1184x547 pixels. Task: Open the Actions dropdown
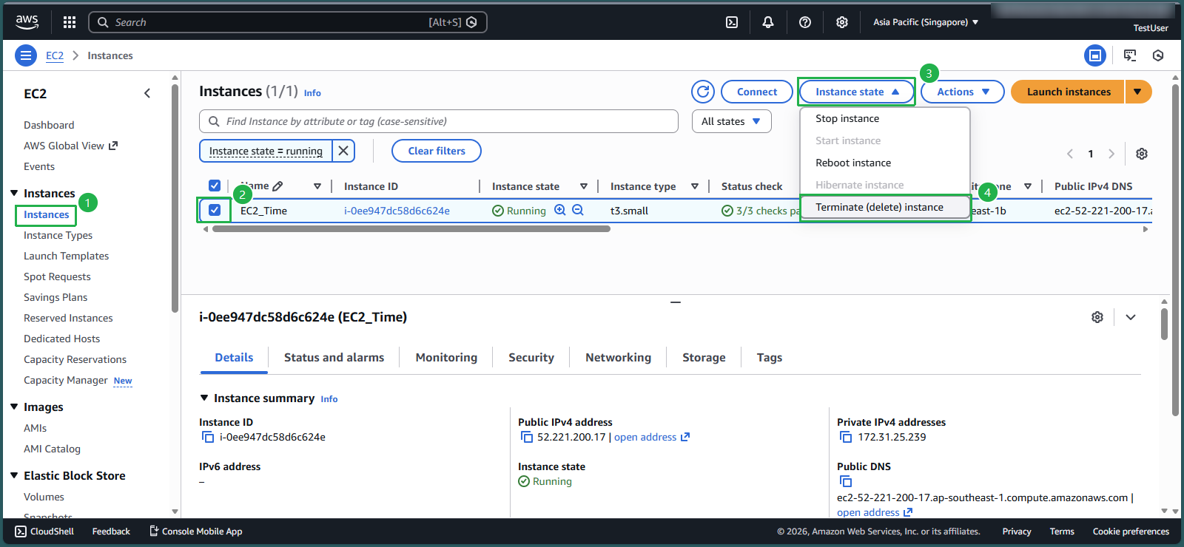pos(963,92)
